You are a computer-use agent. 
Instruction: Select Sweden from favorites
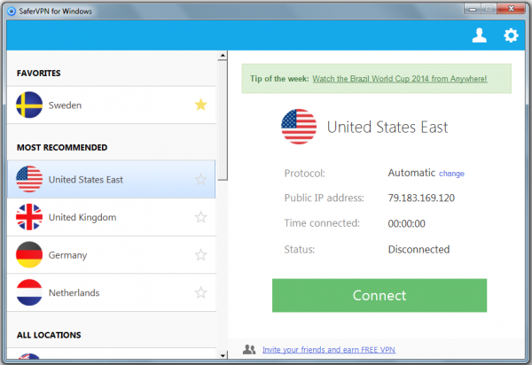[112, 105]
